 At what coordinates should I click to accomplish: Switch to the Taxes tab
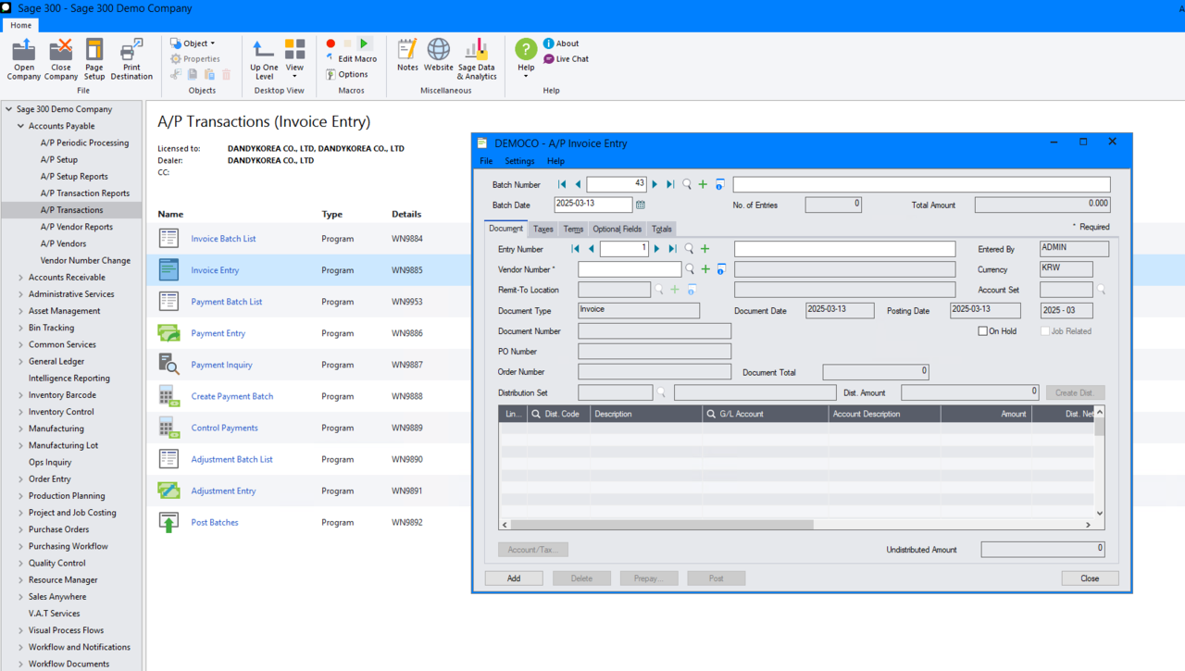coord(543,229)
